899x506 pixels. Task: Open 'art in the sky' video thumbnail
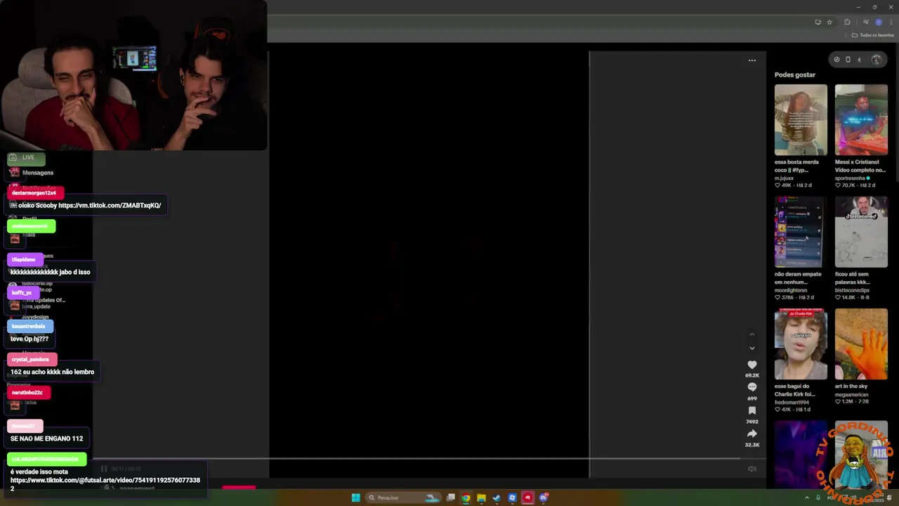pyautogui.click(x=861, y=344)
